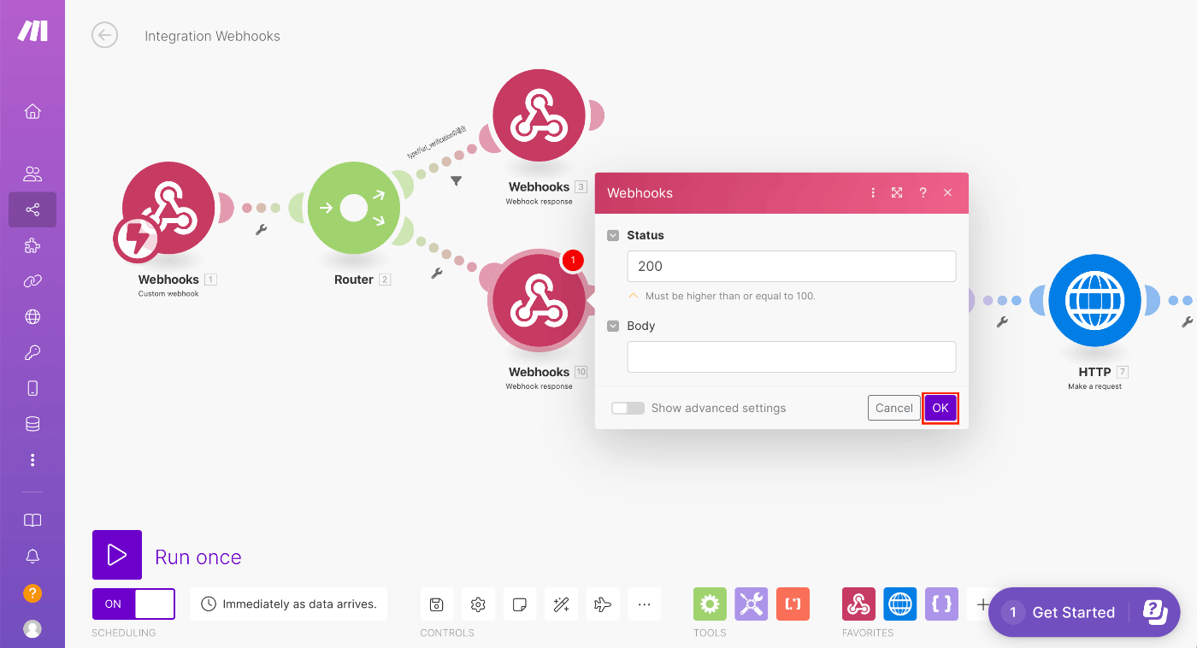The width and height of the screenshot is (1197, 648).
Task: Open Team section in sidebar
Action: 32,174
